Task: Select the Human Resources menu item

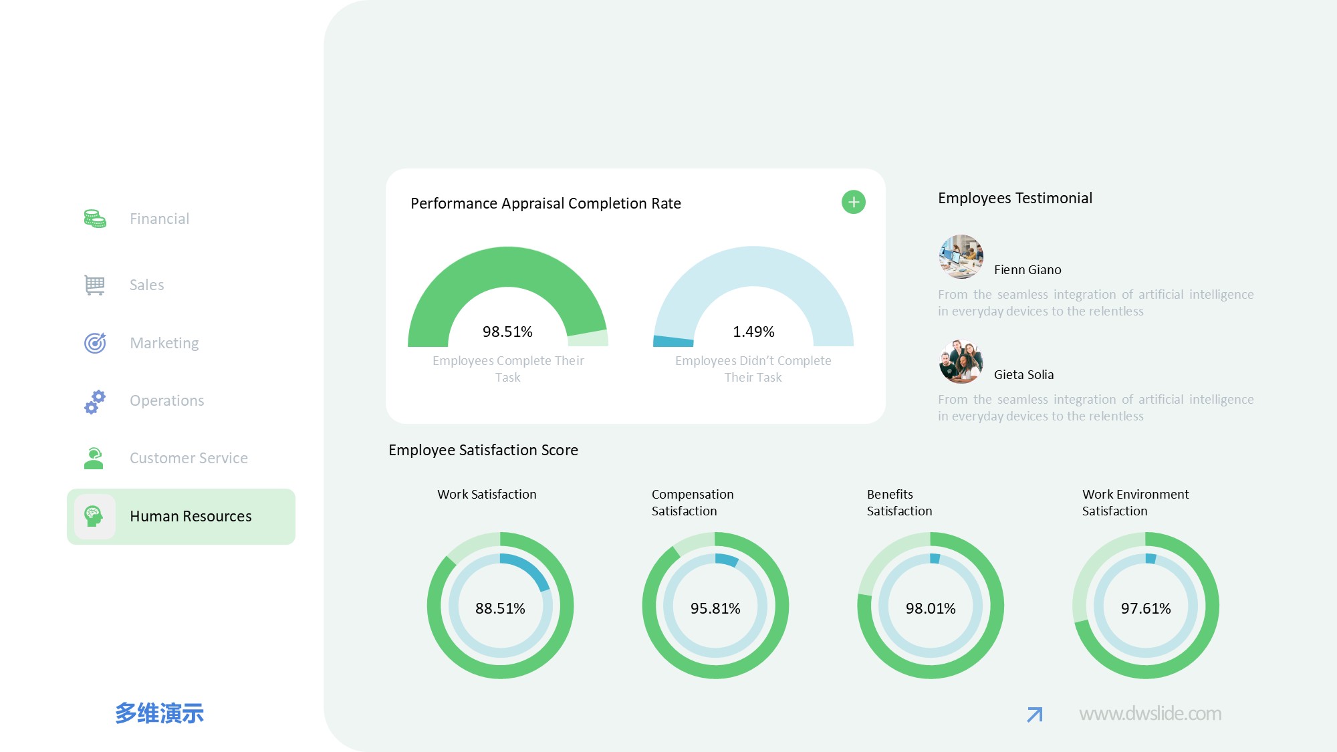Action: coord(190,516)
